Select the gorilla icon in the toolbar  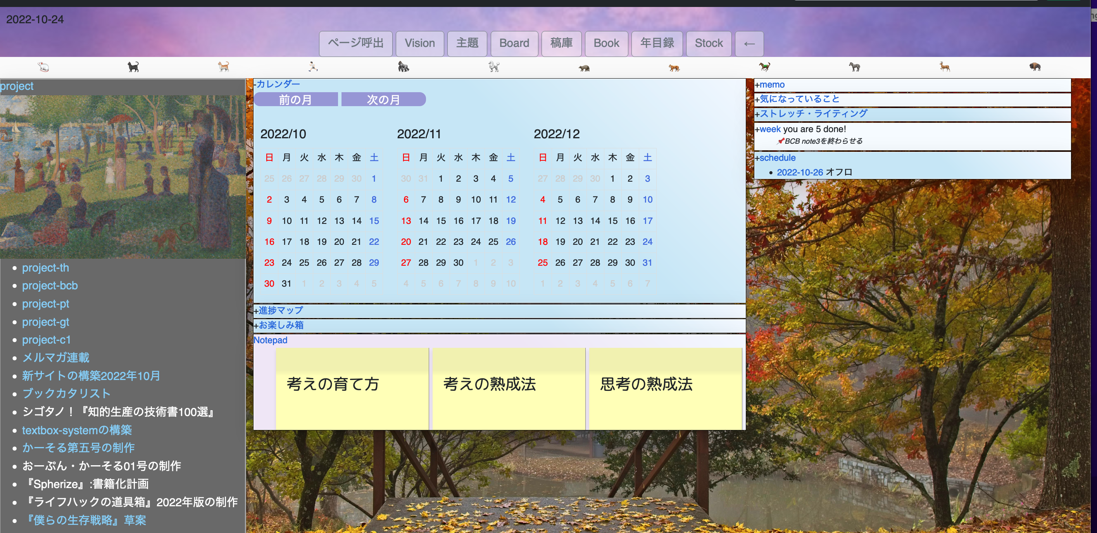(x=403, y=67)
